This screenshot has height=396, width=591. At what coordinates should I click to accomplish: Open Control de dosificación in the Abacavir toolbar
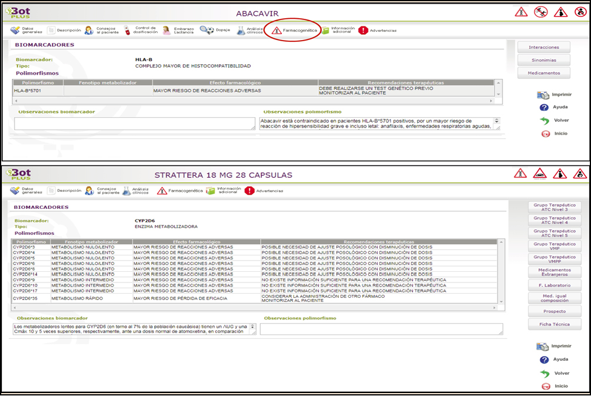click(128, 30)
